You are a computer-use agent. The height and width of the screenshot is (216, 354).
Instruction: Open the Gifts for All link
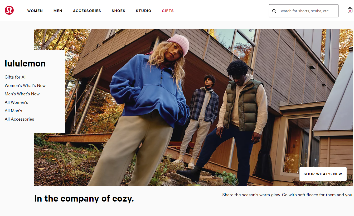16,77
